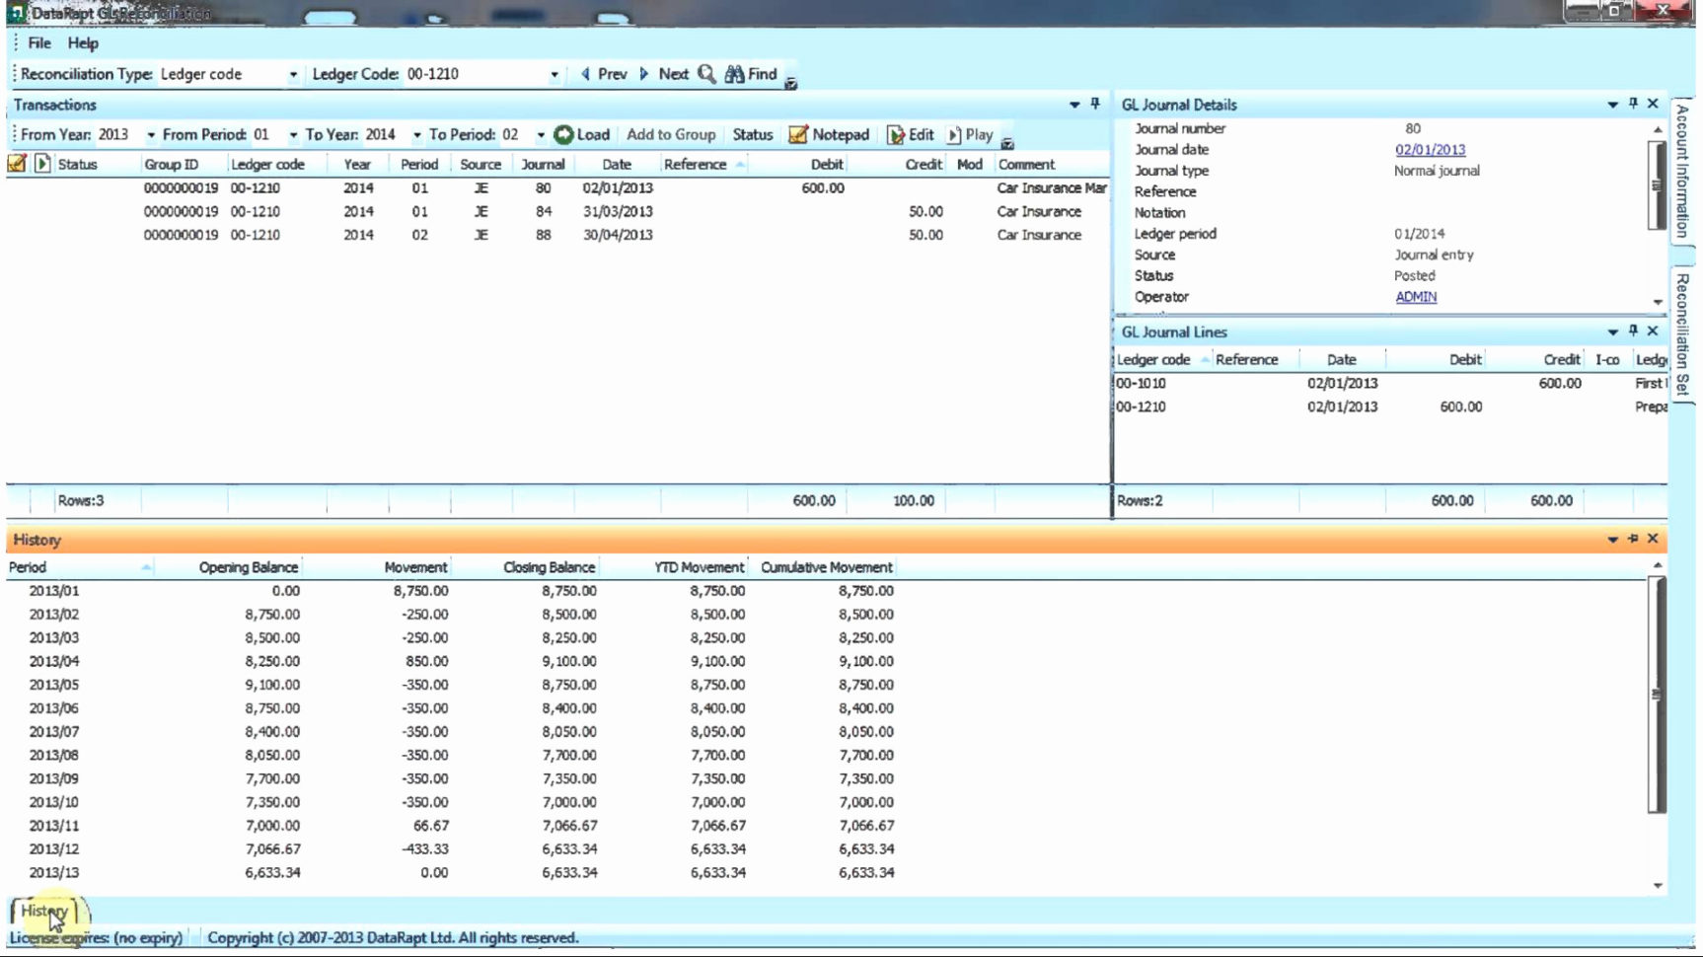Screen dimensions: 1703x957
Task: Open the From Year dropdown
Action: (151, 135)
